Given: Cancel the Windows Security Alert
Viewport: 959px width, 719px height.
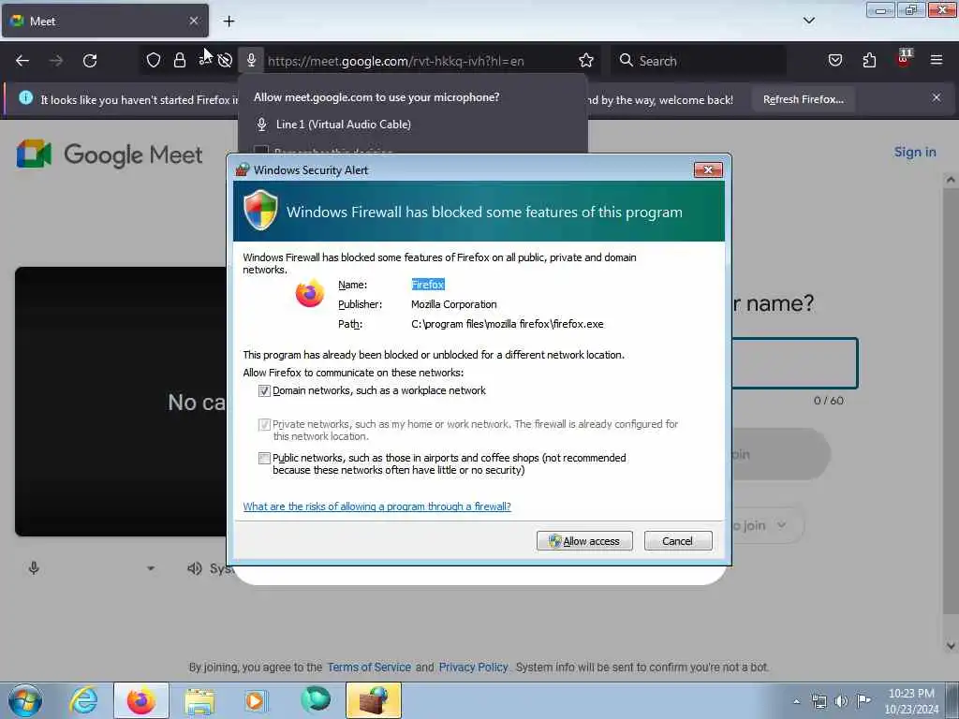Looking at the screenshot, I should click(678, 541).
